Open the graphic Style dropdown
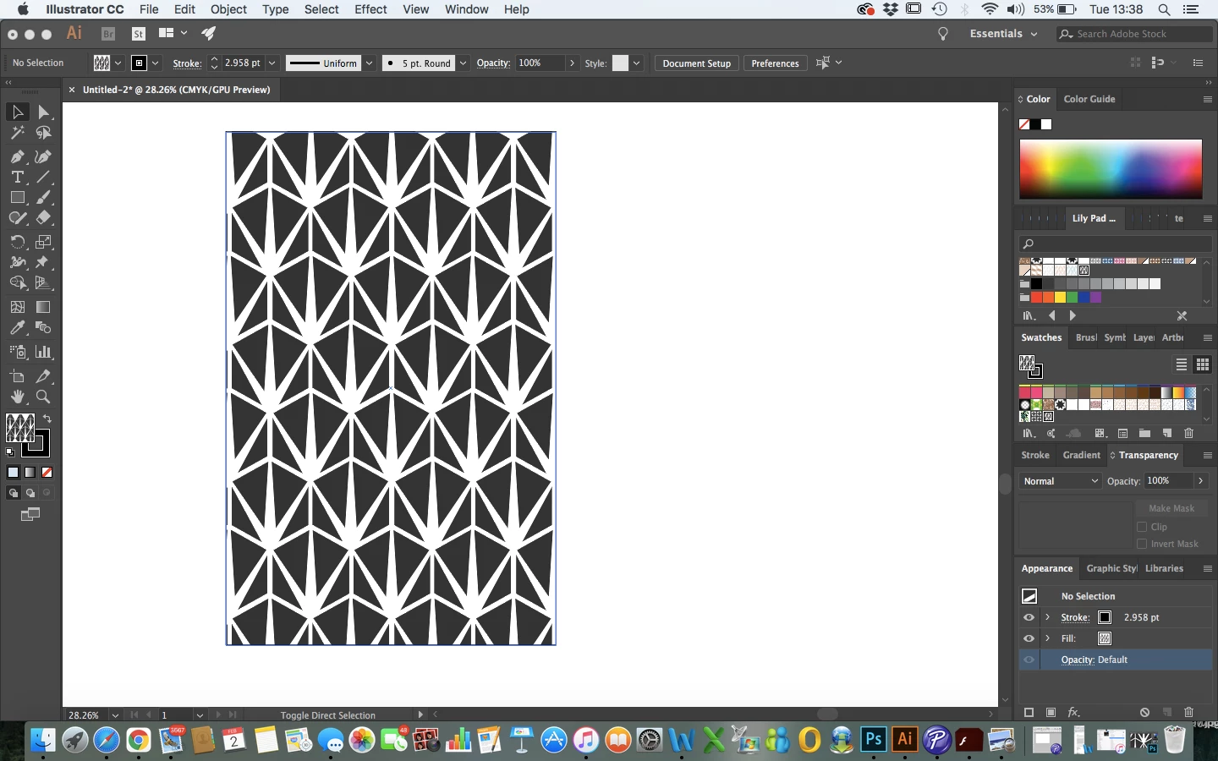The width and height of the screenshot is (1218, 761). click(x=637, y=63)
